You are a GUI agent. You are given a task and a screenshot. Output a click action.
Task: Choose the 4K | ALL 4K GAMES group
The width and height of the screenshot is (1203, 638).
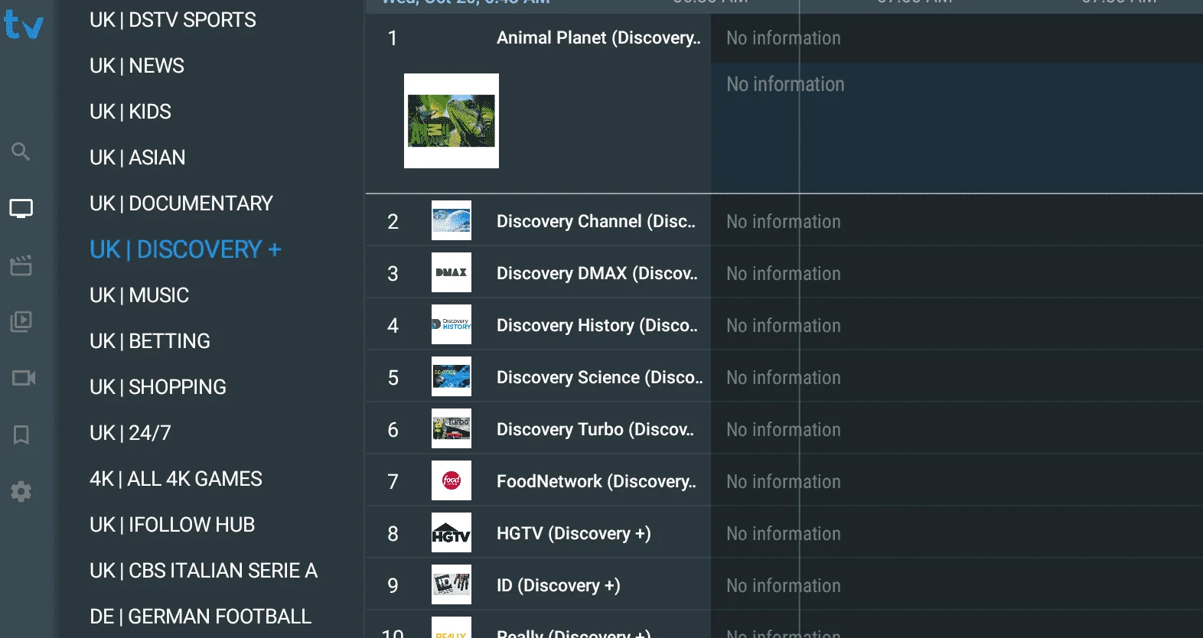point(176,479)
